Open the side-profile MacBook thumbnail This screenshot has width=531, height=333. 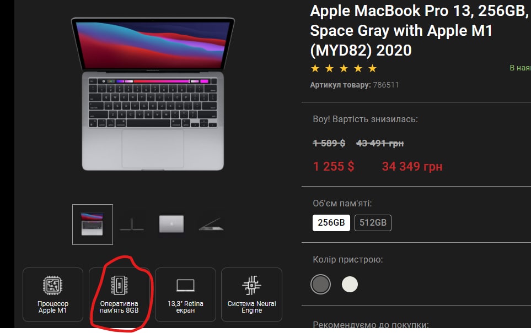(x=132, y=225)
